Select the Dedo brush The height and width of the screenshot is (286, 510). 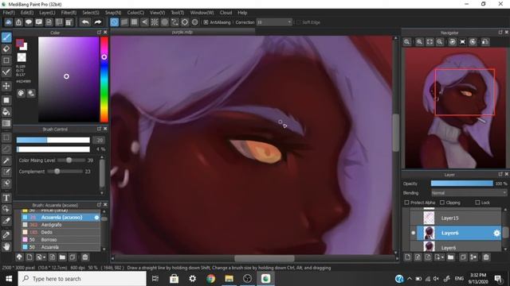(61, 232)
